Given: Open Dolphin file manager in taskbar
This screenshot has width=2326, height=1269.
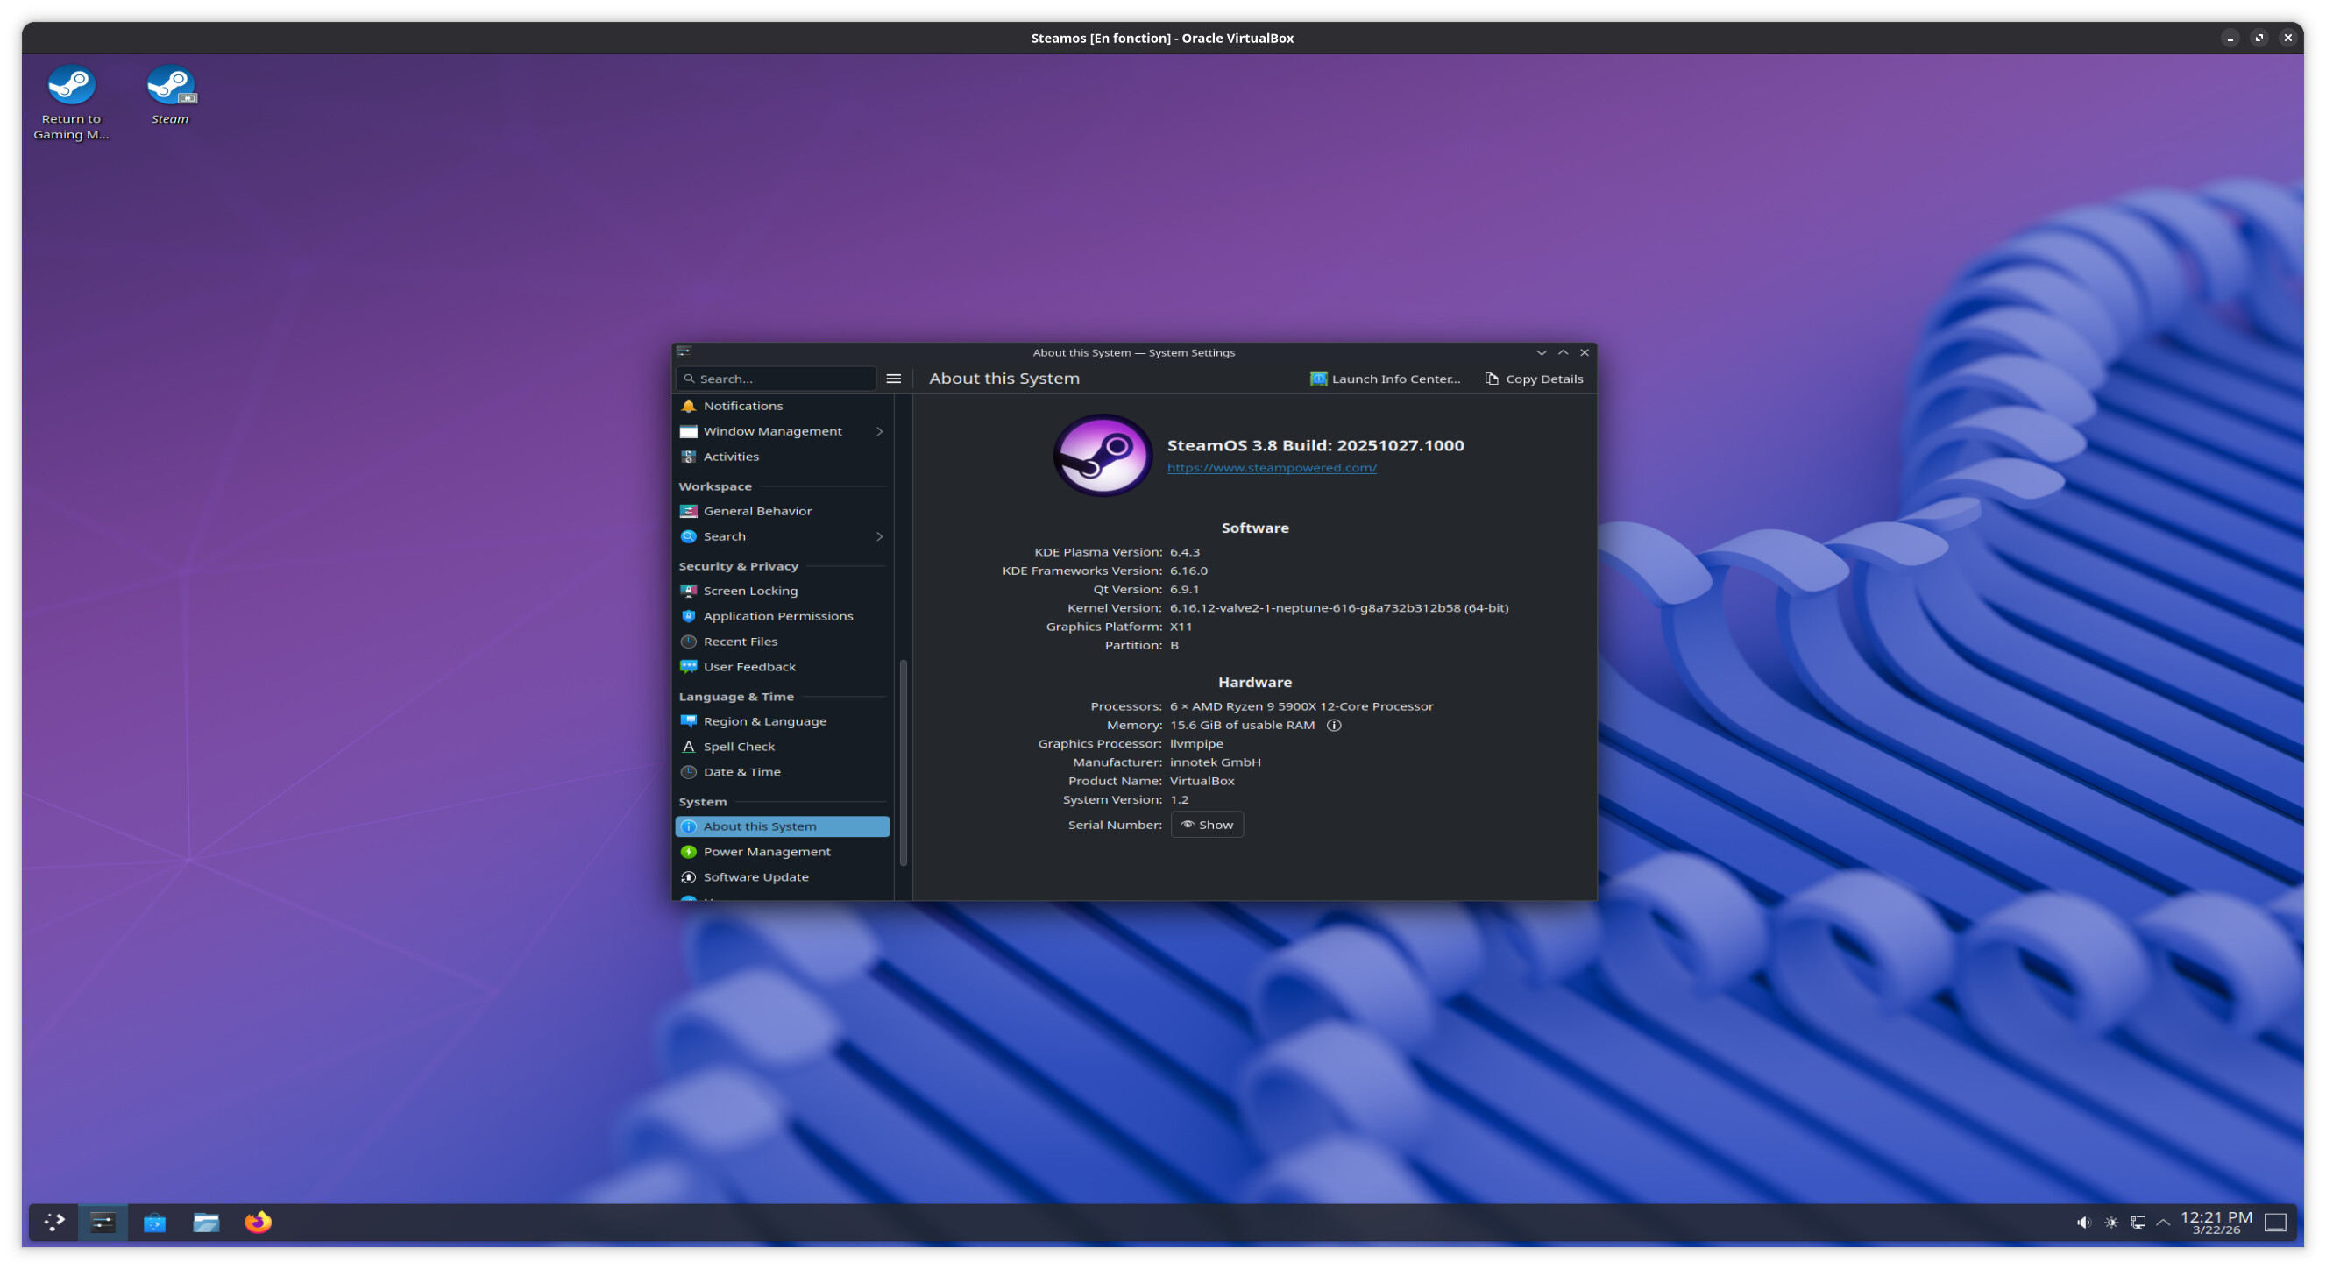Looking at the screenshot, I should (206, 1222).
